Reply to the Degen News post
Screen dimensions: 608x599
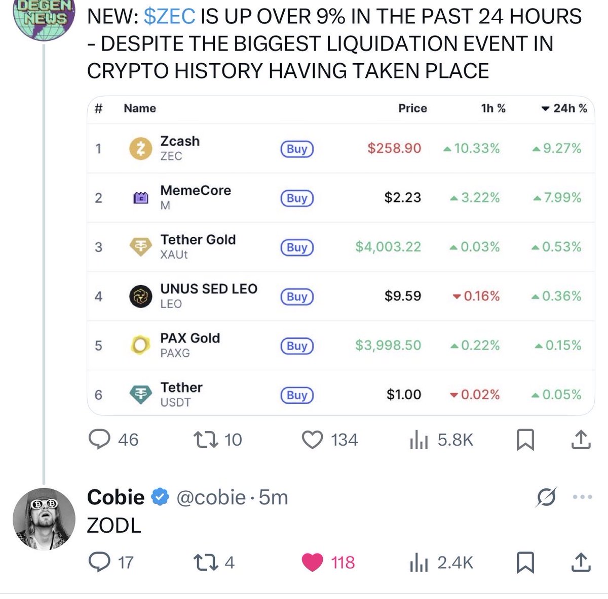coord(100,440)
